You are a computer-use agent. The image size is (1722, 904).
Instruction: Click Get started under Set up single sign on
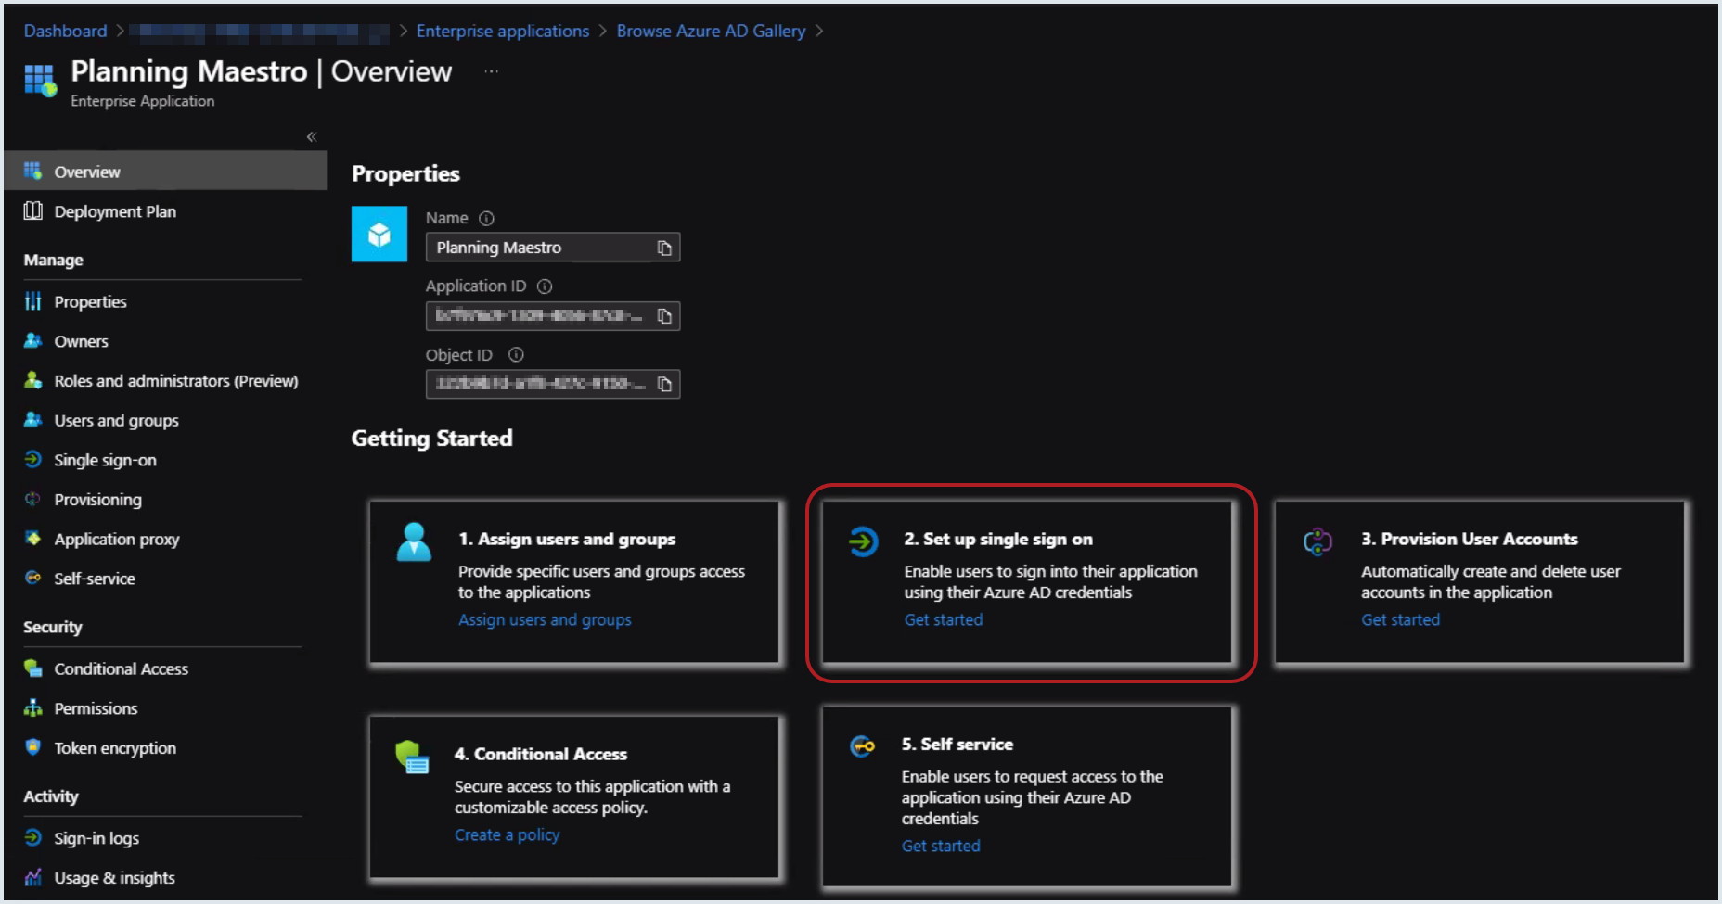coord(944,619)
